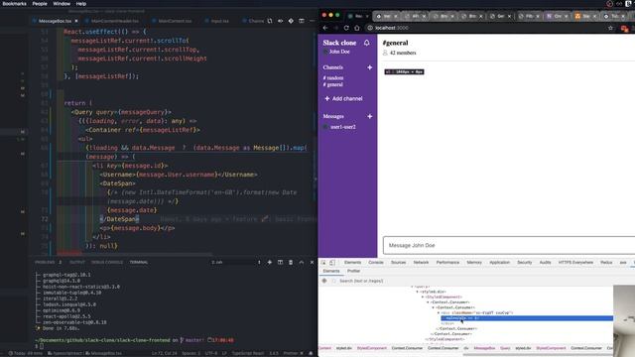Maximize the terminal panel with the chevron icon
Screen dimensions: 635x357
coord(302,262)
